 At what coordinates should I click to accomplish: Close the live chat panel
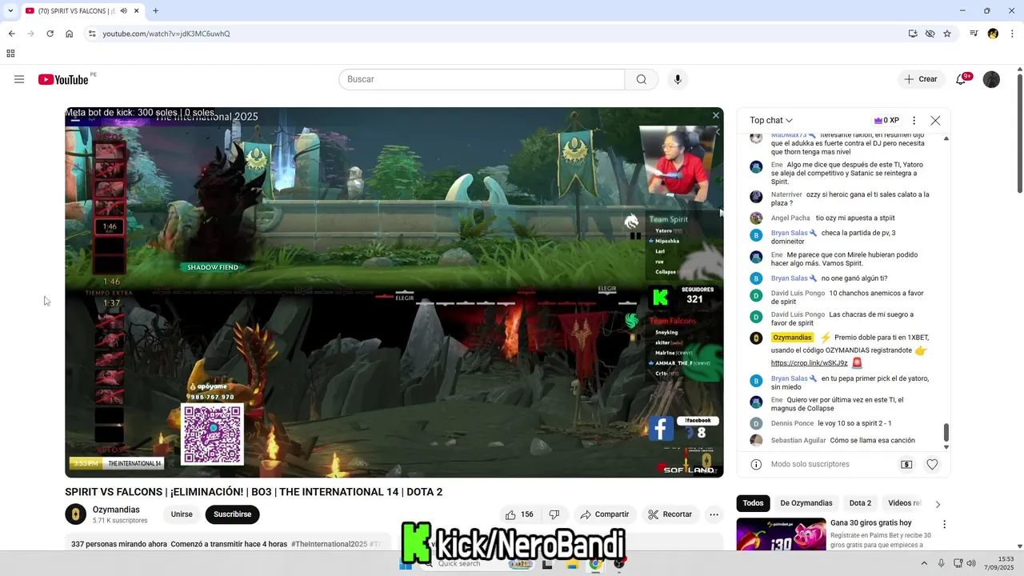click(935, 121)
